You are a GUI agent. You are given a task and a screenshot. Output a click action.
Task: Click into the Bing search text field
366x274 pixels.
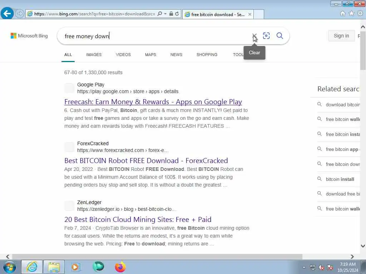[x=157, y=36]
